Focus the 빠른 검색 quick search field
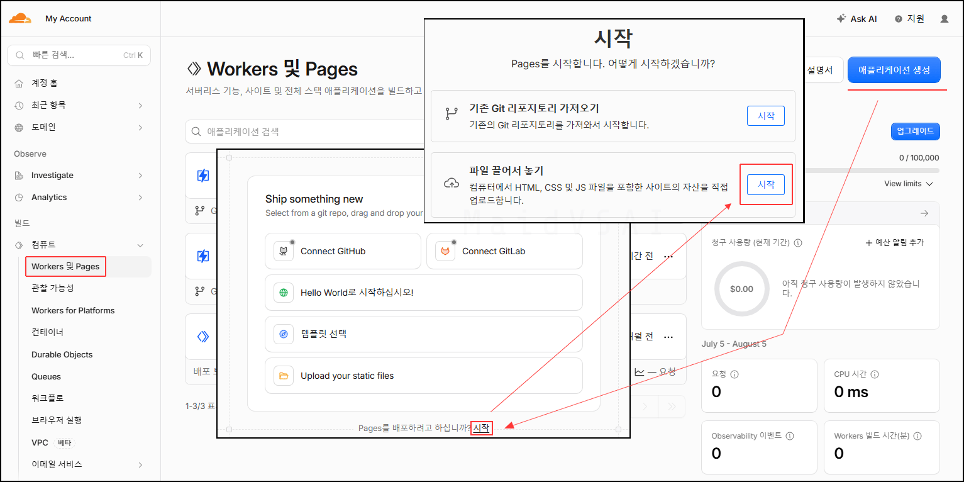 click(x=79, y=55)
